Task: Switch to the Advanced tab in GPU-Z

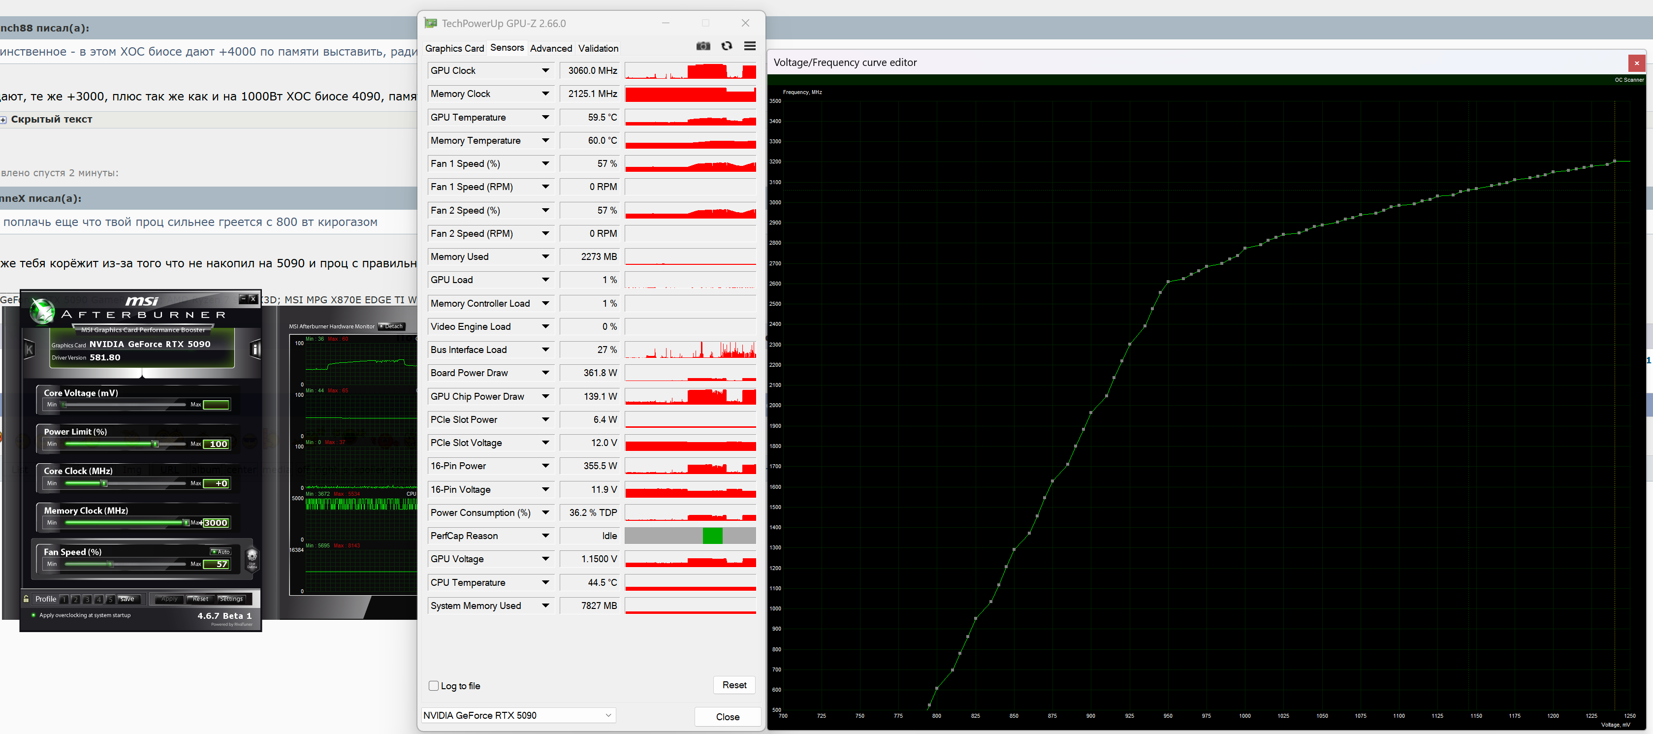Action: click(550, 48)
